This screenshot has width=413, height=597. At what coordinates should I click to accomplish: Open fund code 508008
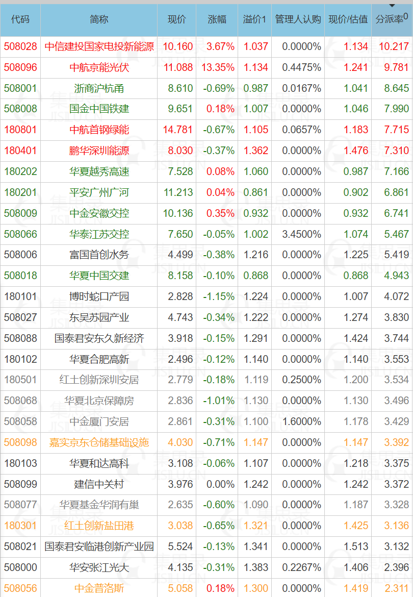point(20,109)
